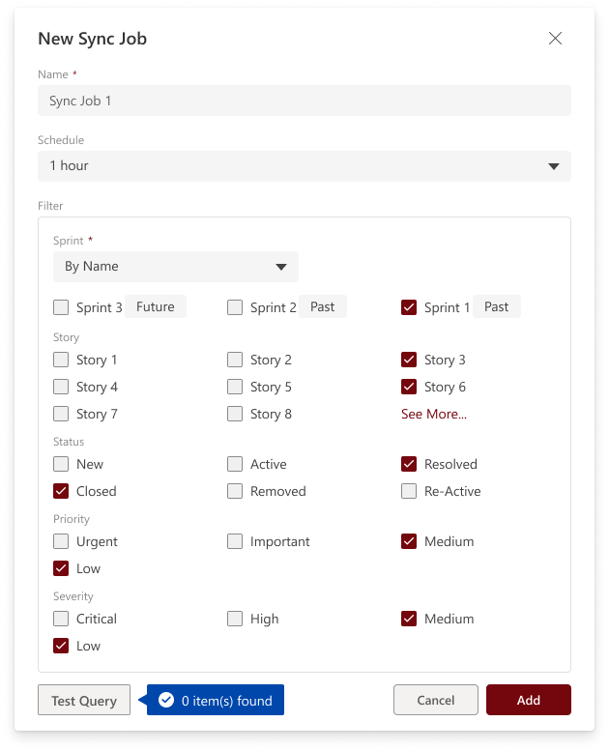This screenshot has width=609, height=751.
Task: Close the New Sync Job dialog
Action: click(x=555, y=39)
